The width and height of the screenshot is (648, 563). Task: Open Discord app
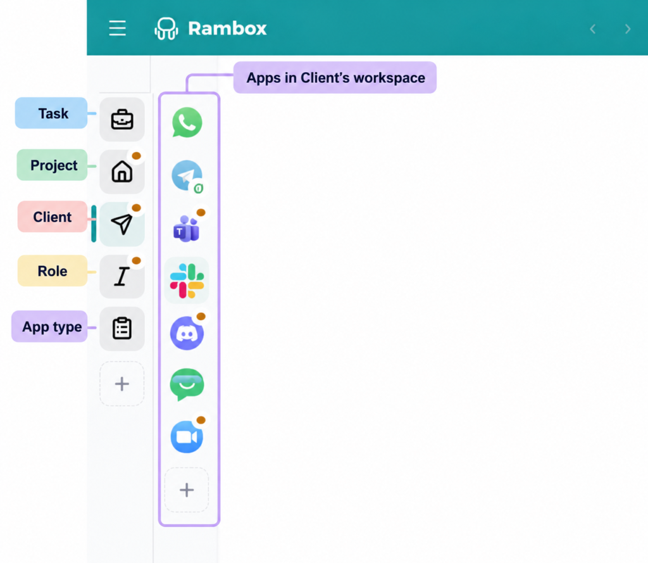[187, 333]
